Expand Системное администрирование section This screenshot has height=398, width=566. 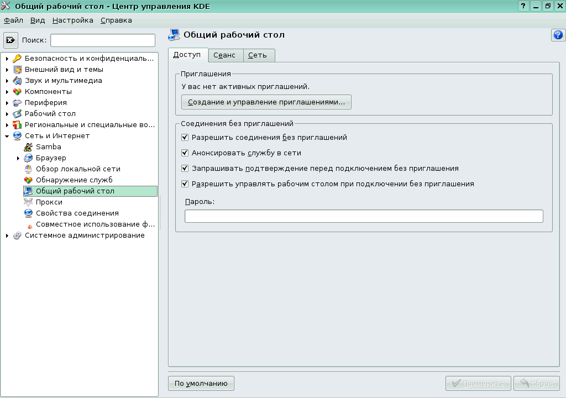[x=7, y=235]
